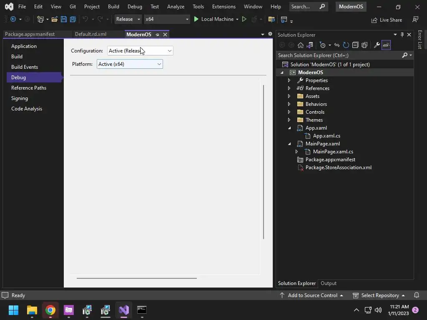Pin the Solution Explorer panel
427x320 pixels.
pyautogui.click(x=402, y=35)
